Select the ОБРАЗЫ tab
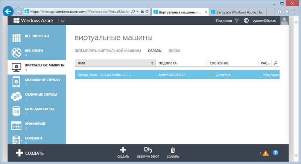The image size is (301, 164). point(155,51)
